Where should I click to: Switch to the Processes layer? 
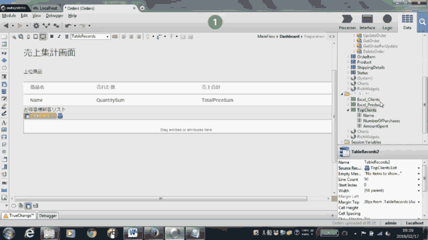tap(347, 22)
